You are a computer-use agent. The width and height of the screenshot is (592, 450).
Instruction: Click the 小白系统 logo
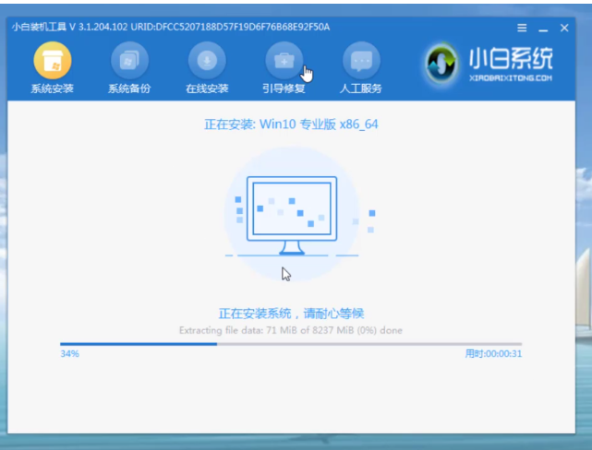[489, 64]
